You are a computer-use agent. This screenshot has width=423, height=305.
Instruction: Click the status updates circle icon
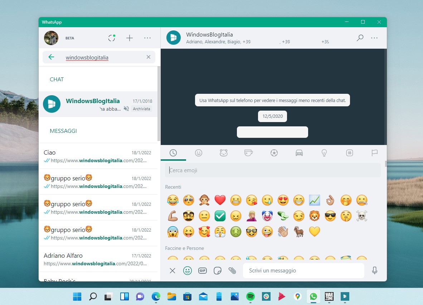(112, 38)
